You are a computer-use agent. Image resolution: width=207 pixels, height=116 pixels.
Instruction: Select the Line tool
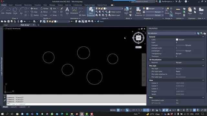point(3,11)
